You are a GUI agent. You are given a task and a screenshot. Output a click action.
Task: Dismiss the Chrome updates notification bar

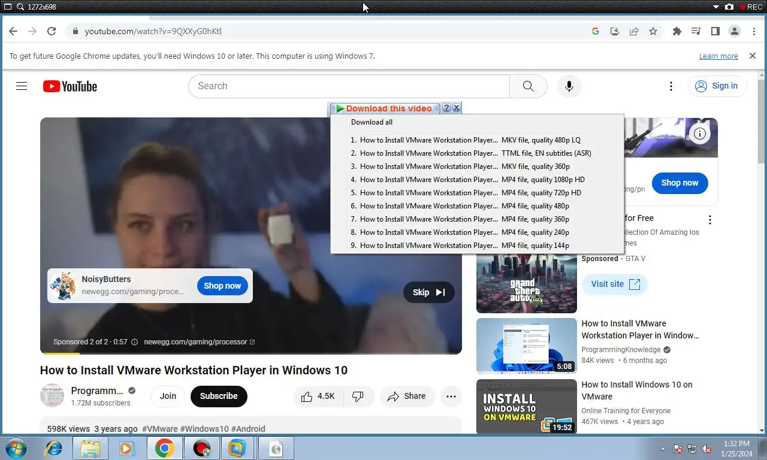pos(753,56)
